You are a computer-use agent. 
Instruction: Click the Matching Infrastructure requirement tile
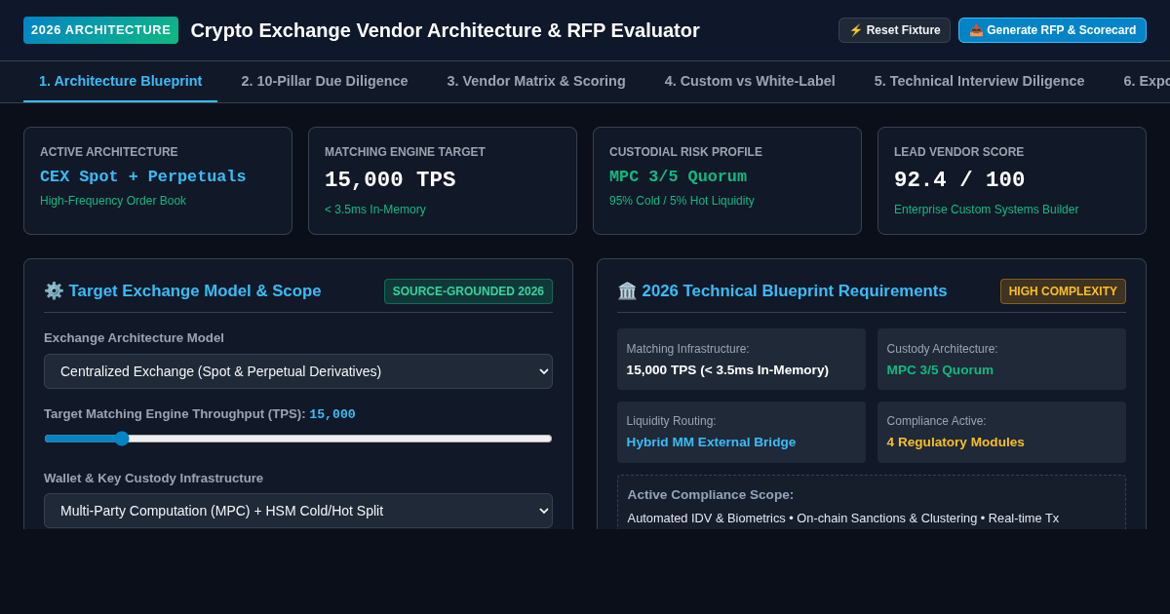[741, 360]
